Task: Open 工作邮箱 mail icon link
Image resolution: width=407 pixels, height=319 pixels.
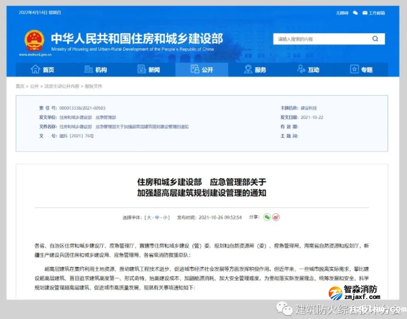Action: click(376, 12)
